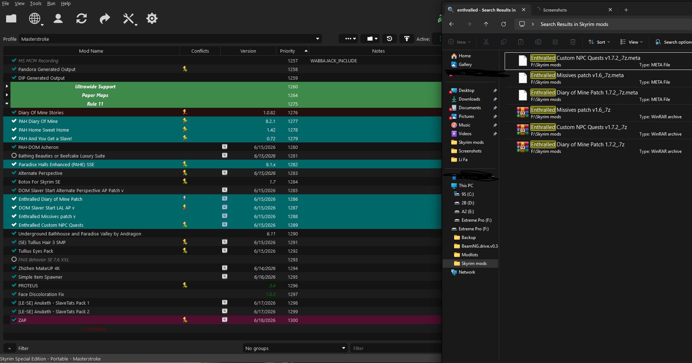Toggle the Botox For Skyrim SE checkbox
This screenshot has height=363, width=692.
tap(14, 182)
